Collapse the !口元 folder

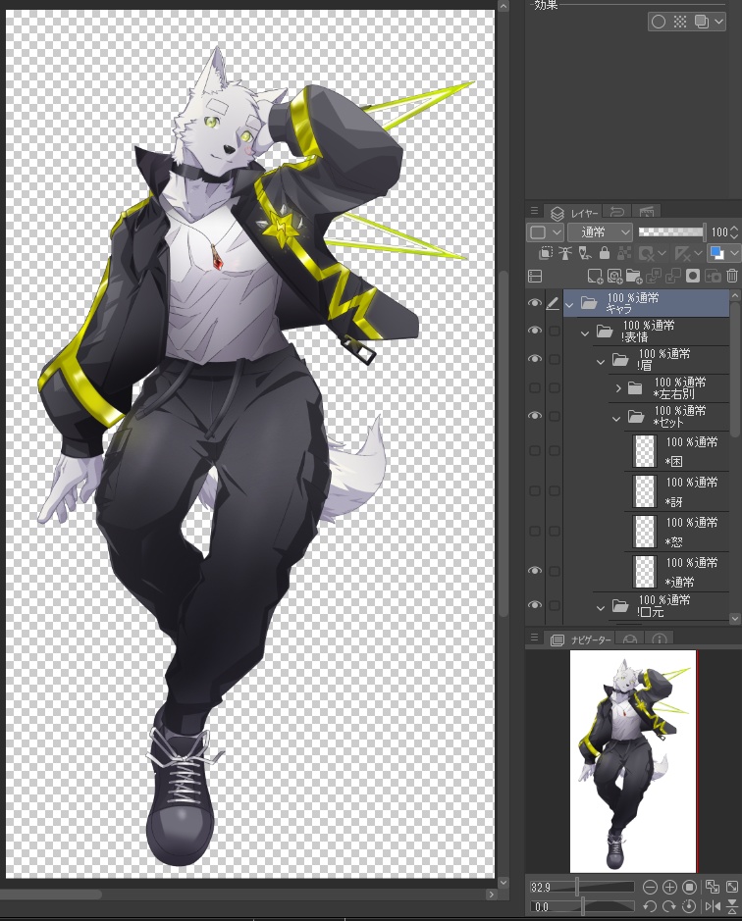[x=601, y=608]
